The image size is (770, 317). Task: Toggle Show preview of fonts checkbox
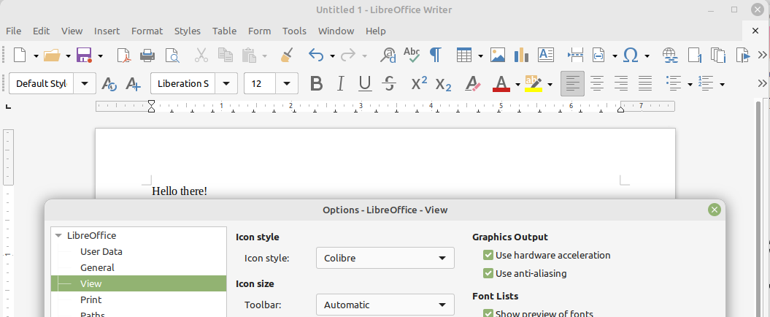click(x=488, y=313)
